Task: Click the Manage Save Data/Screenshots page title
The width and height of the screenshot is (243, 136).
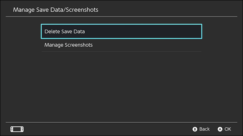Action: (x=56, y=10)
